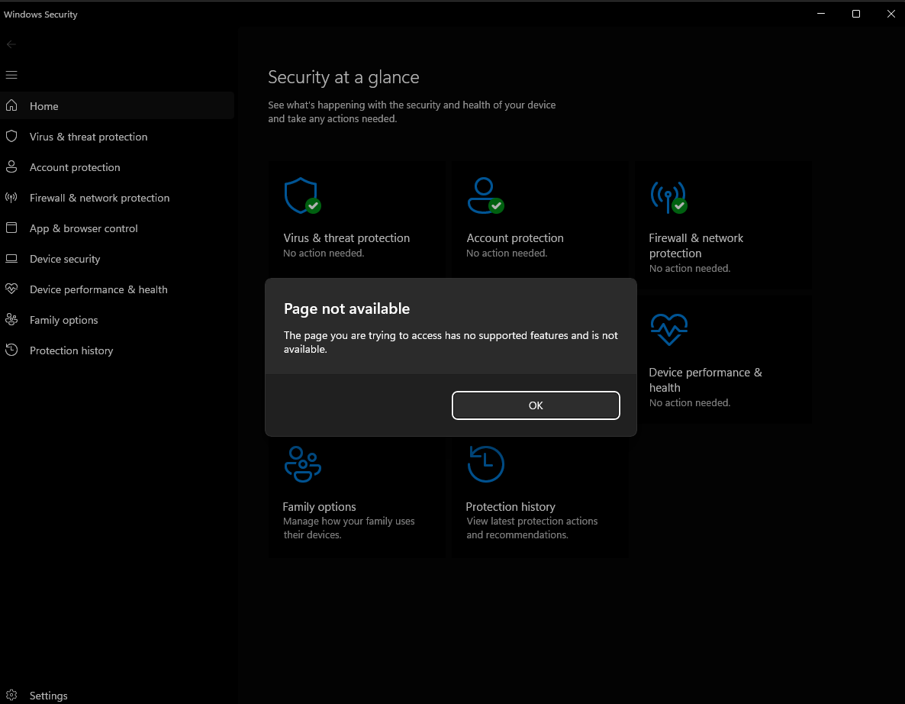Click the large person icon on Account protection card

point(485,195)
